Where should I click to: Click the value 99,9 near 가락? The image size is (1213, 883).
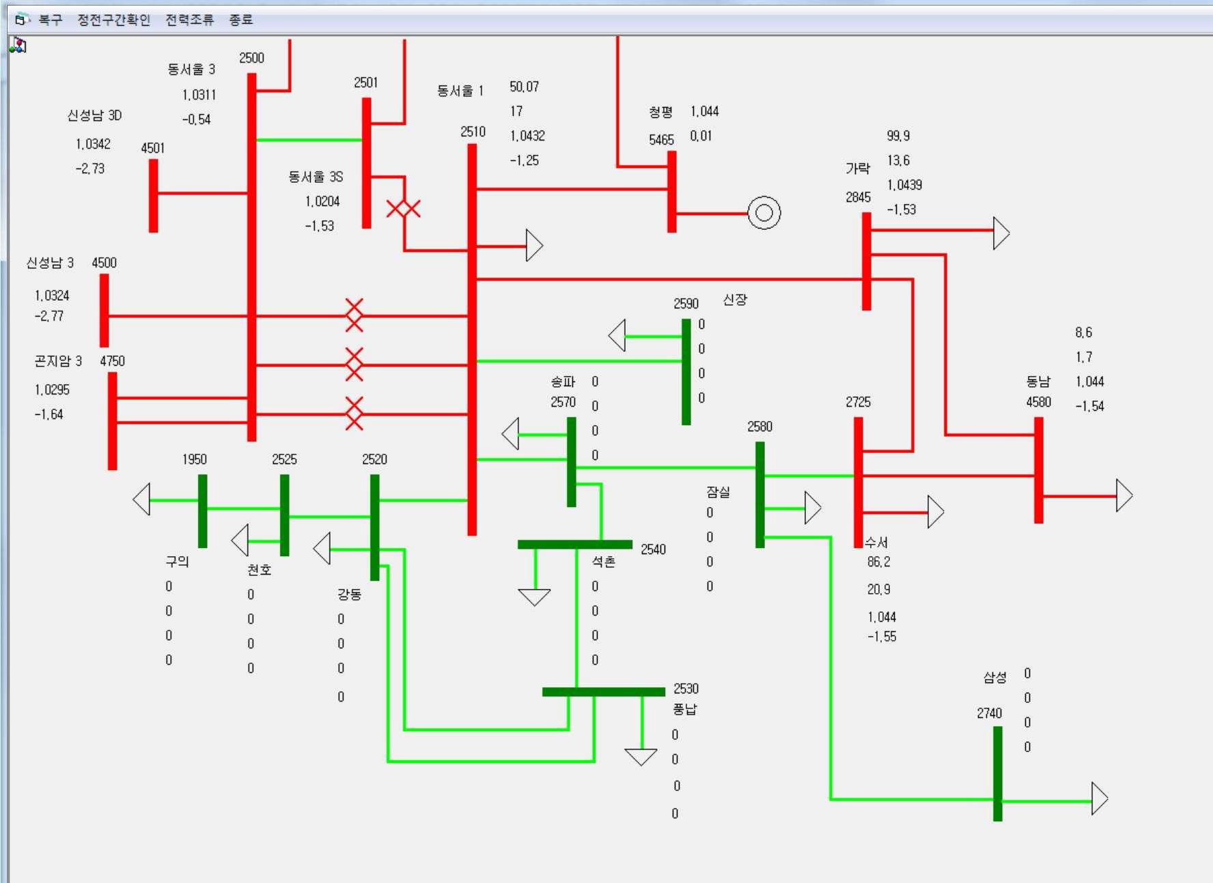click(898, 136)
